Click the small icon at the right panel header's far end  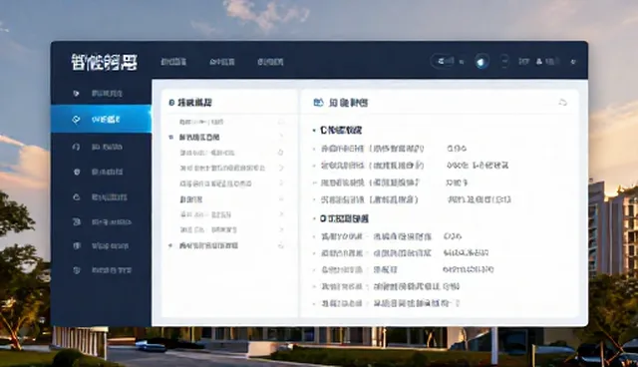pos(562,102)
